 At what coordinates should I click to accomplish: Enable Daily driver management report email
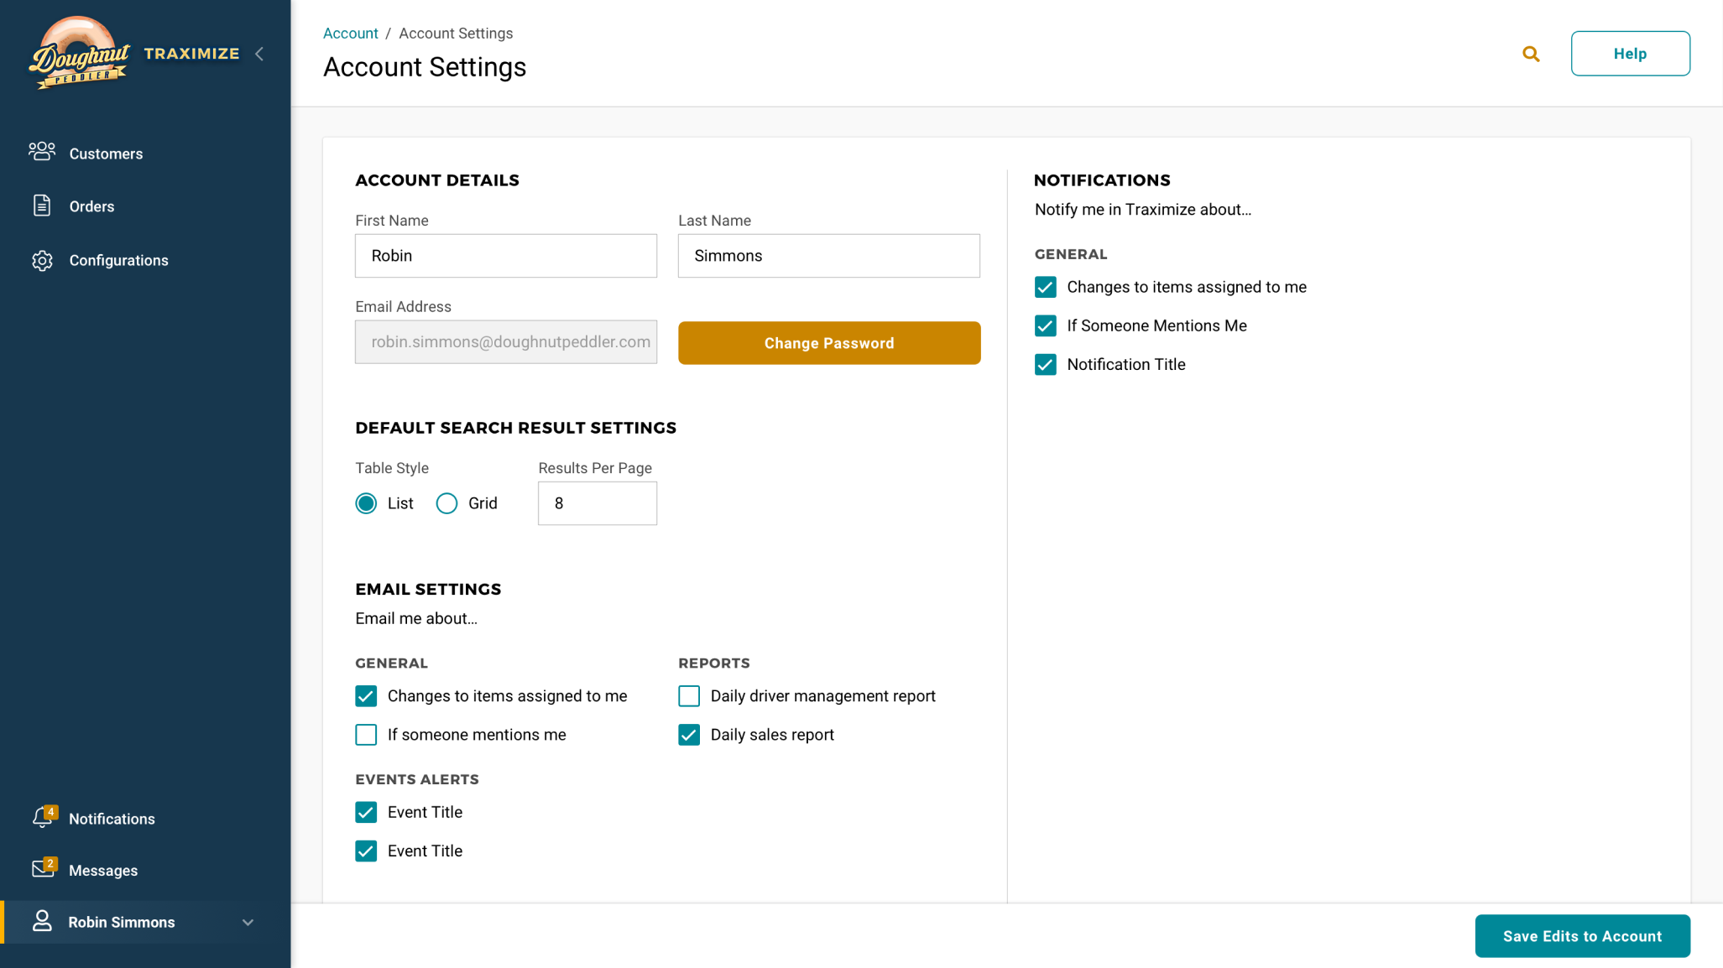(689, 696)
